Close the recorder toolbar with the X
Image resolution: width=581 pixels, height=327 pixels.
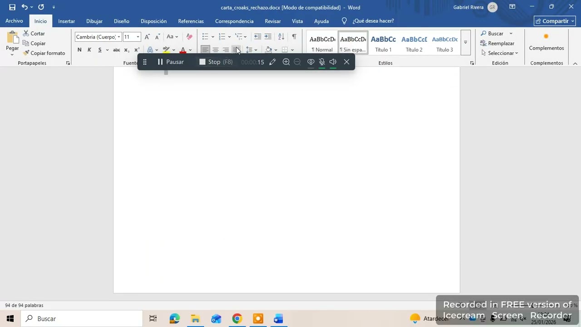(347, 62)
